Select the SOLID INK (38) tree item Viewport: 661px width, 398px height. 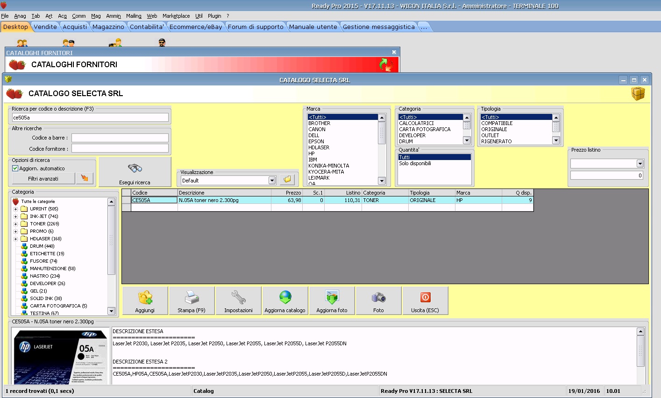pyautogui.click(x=46, y=298)
